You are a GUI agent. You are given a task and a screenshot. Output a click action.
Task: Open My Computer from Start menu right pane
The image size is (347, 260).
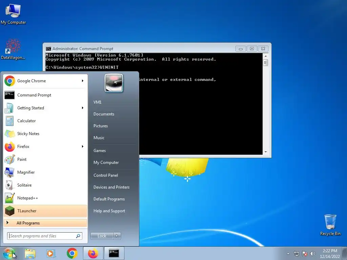click(106, 162)
